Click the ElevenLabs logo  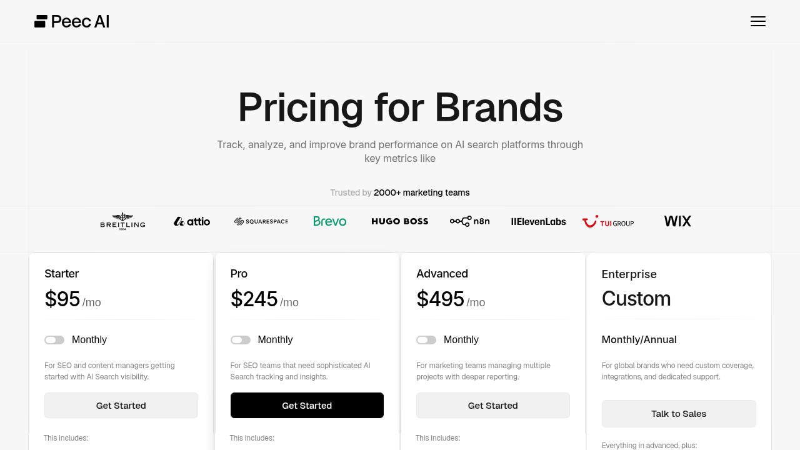point(539,221)
